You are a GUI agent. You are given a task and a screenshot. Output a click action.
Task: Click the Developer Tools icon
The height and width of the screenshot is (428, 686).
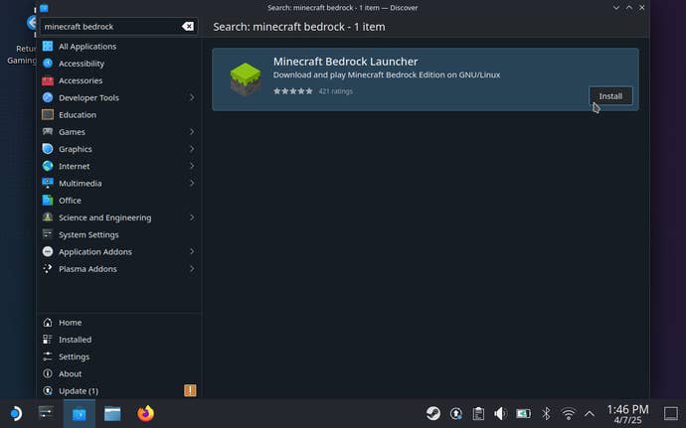pos(48,97)
